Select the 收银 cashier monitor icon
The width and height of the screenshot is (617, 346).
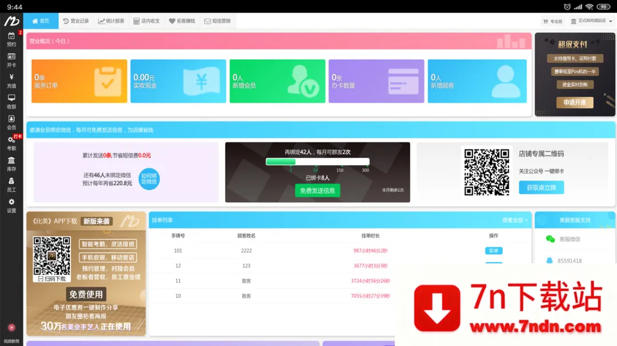click(11, 101)
